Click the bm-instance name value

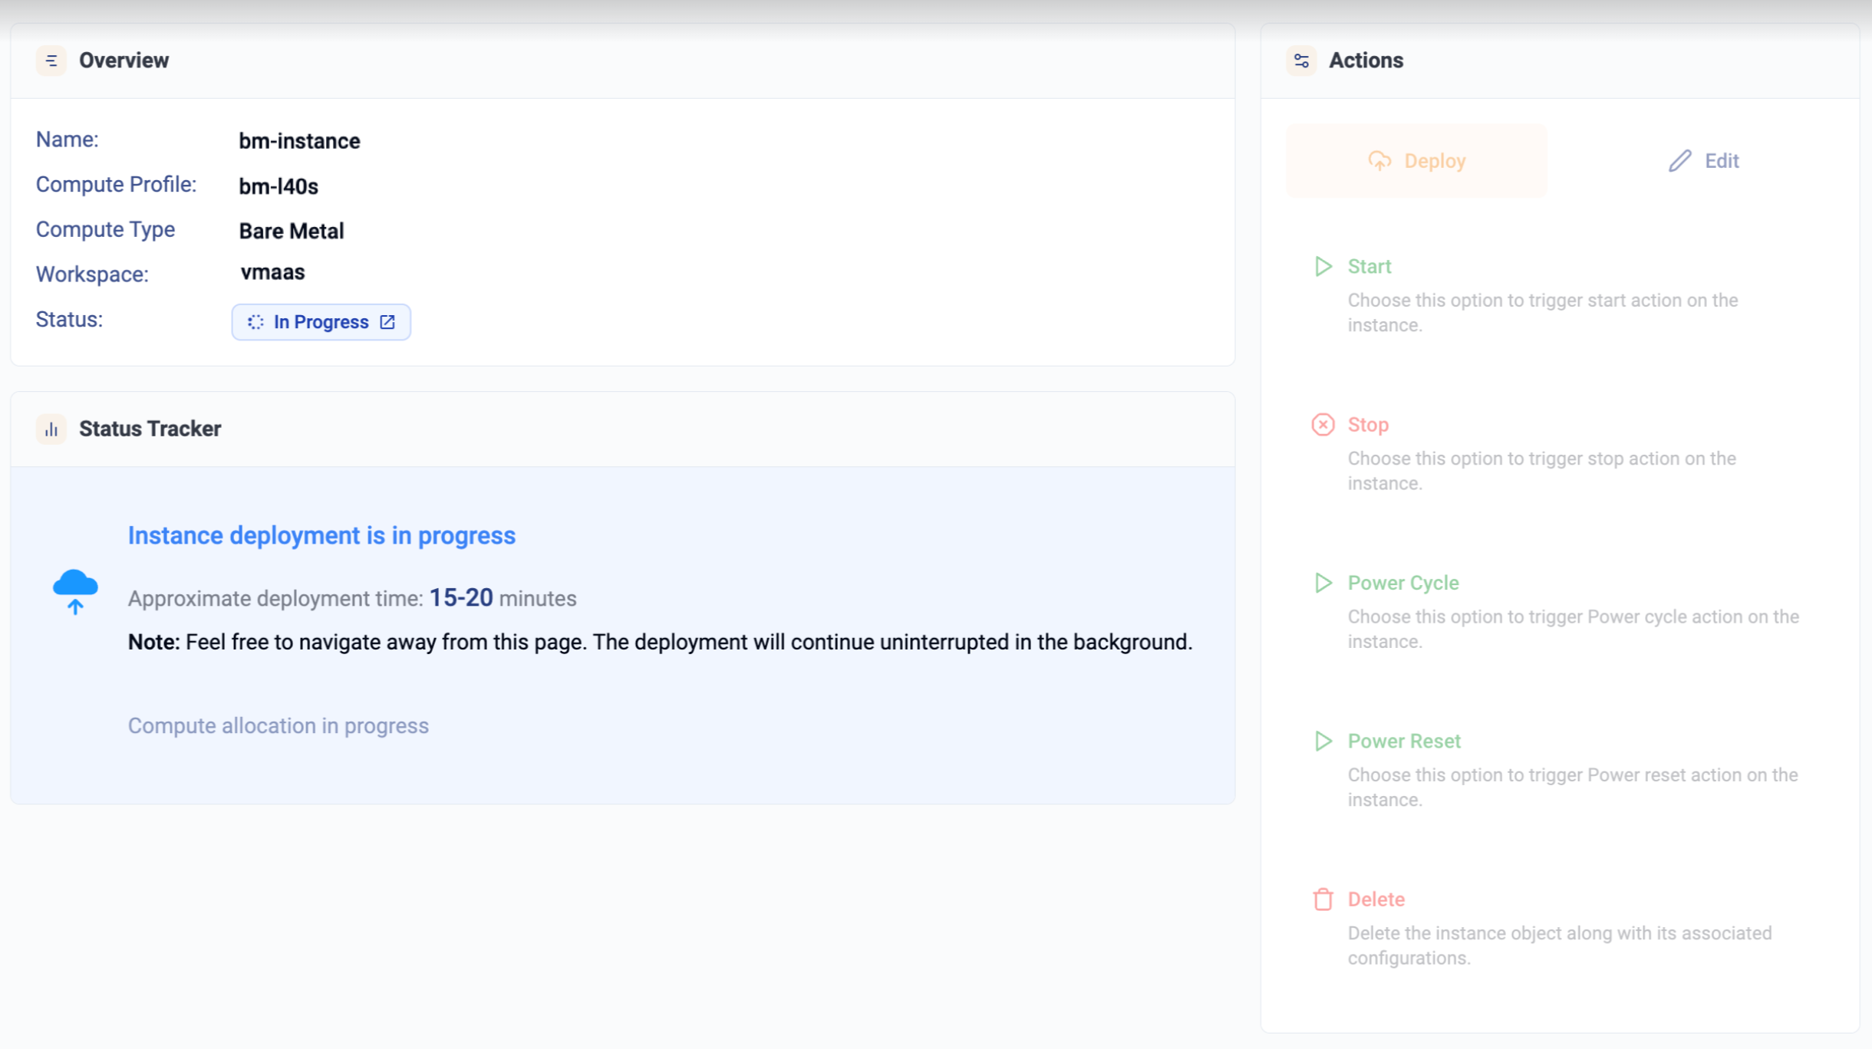click(299, 141)
